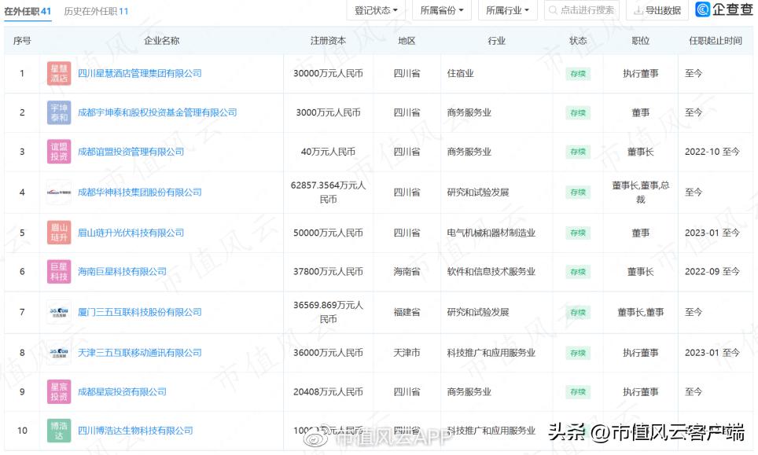Click the 天津三五互联 logo icon

pyautogui.click(x=58, y=352)
